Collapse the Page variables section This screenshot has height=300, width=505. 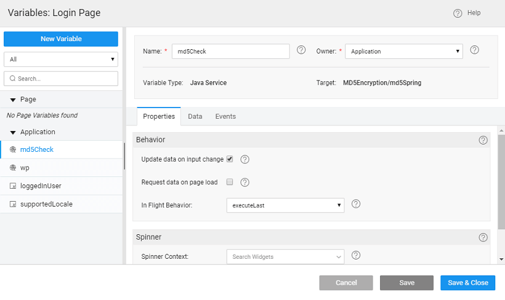click(13, 100)
